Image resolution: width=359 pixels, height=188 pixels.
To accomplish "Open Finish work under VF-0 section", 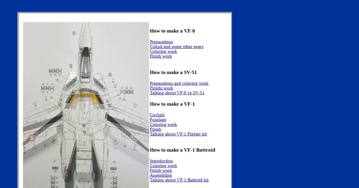I will (x=161, y=56).
